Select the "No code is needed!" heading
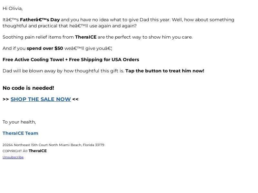 (x=28, y=88)
